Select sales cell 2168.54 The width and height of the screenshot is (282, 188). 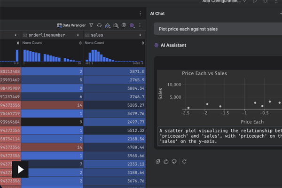click(x=115, y=139)
